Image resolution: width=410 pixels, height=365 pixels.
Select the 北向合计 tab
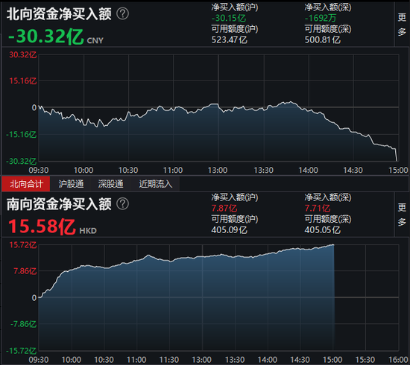(26, 184)
